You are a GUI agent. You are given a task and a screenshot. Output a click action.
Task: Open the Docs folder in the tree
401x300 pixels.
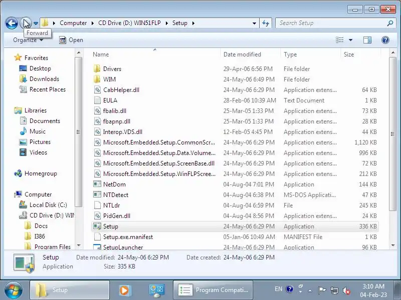click(41, 226)
